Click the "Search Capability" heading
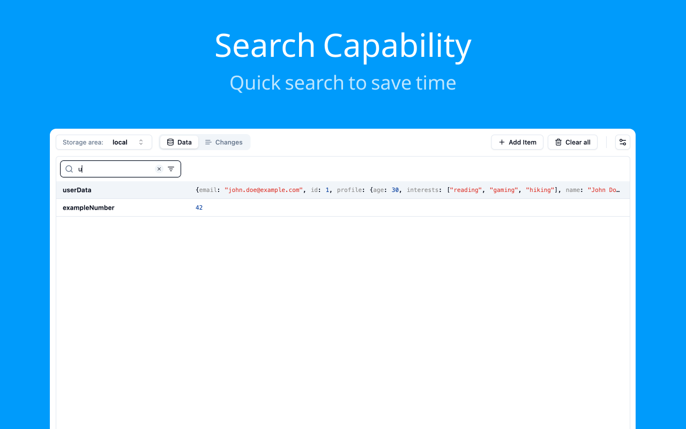Viewport: 686px width, 429px height. click(343, 46)
